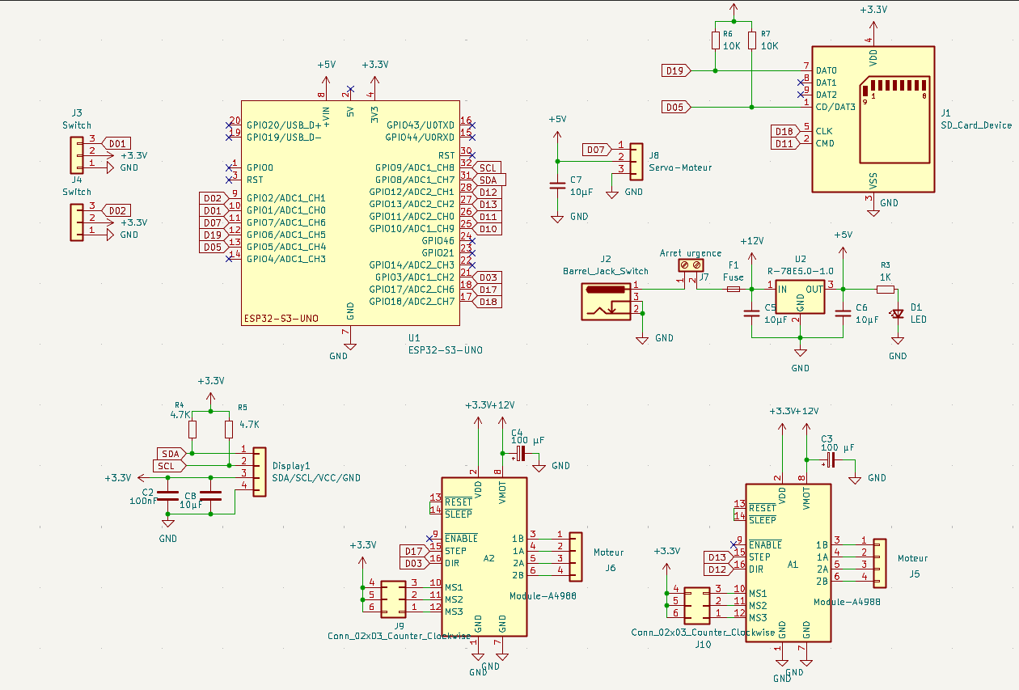Select the Display1 connector symbol
1019x690 pixels.
(x=260, y=472)
